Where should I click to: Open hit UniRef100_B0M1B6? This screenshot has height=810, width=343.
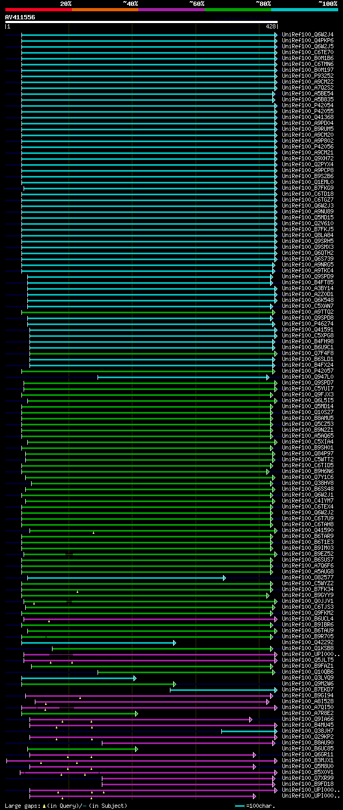(308, 58)
